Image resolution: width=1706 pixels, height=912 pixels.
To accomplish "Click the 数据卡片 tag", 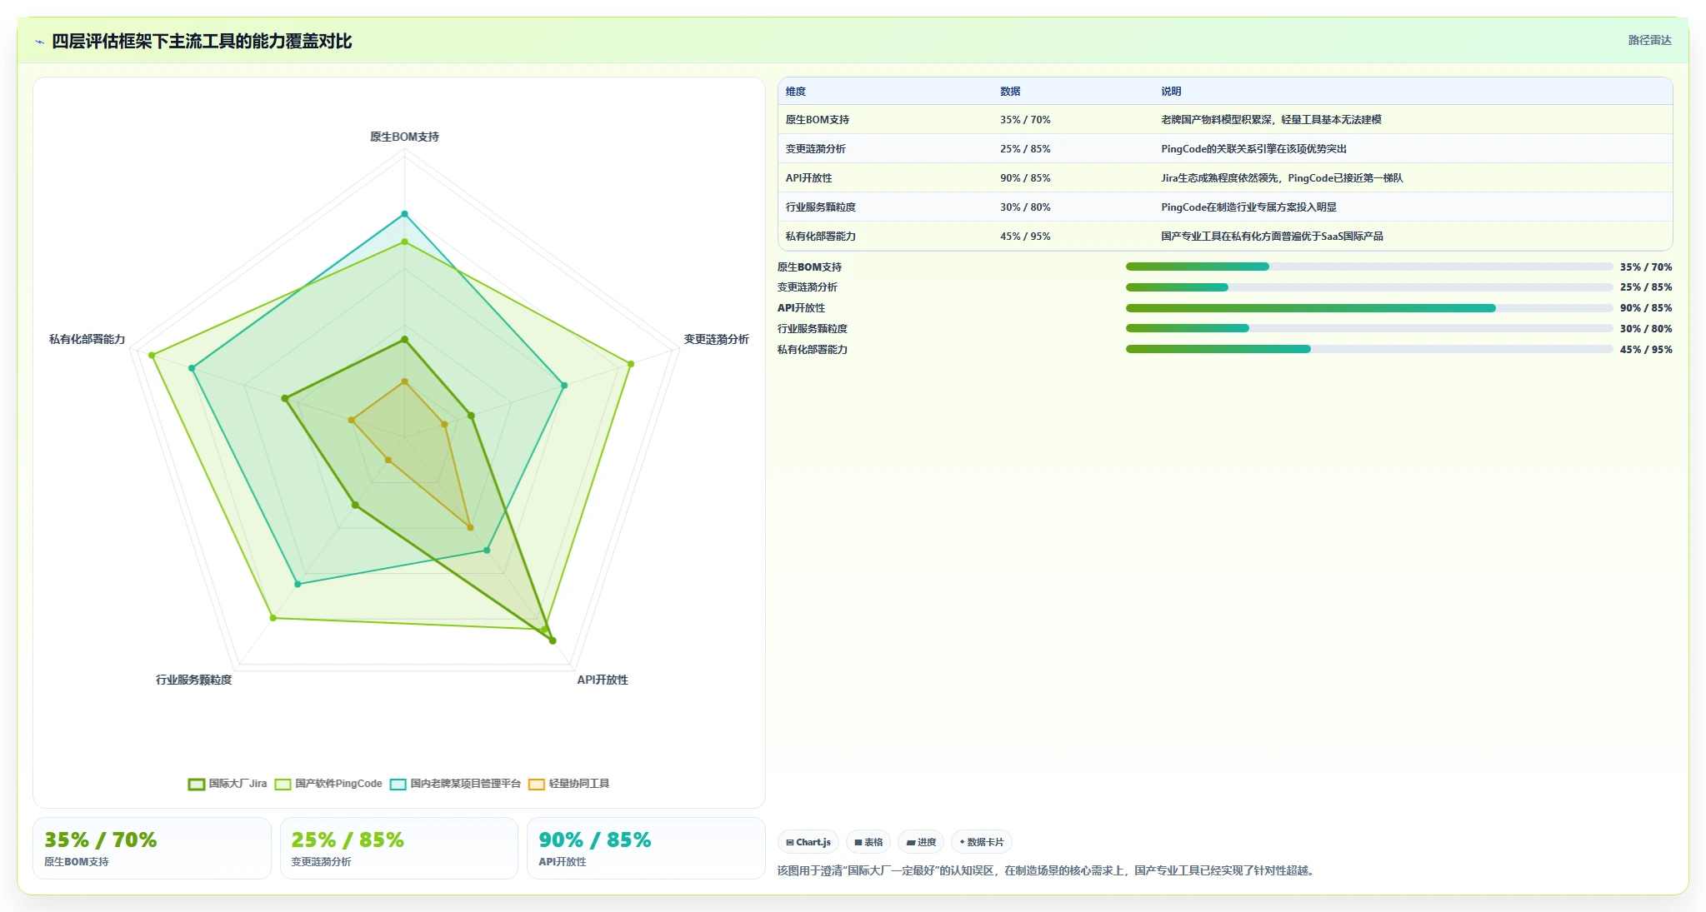I will pyautogui.click(x=982, y=842).
